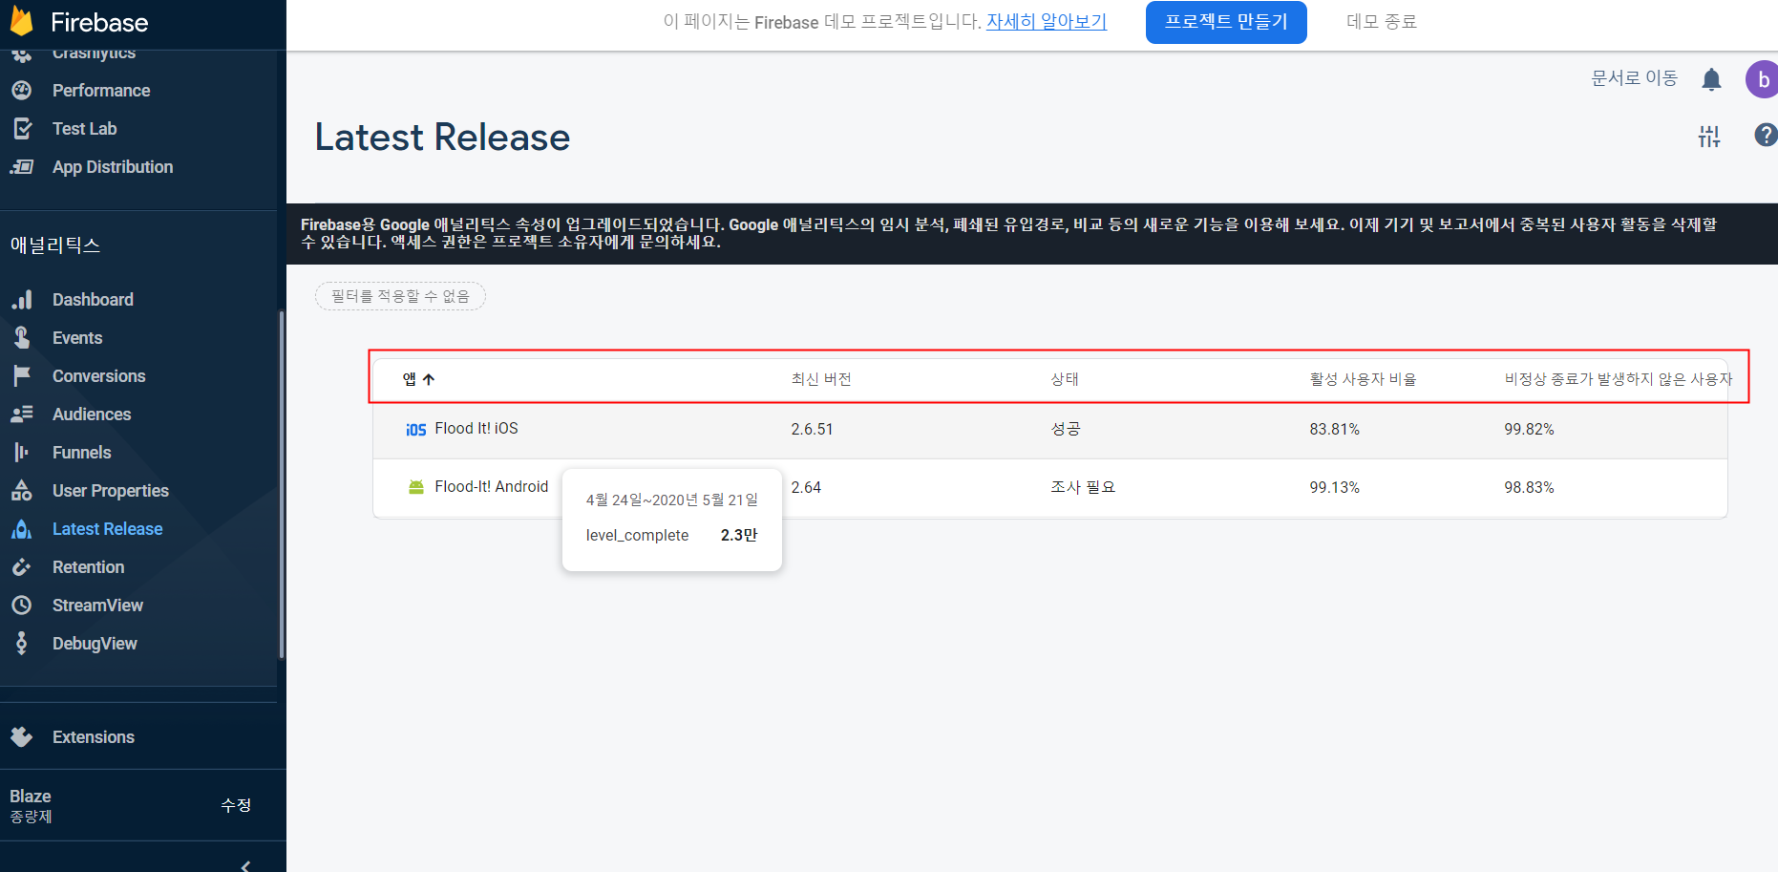Viewport: 1778px width, 872px height.
Task: Click the DebugView icon in sidebar
Action: pyautogui.click(x=21, y=644)
